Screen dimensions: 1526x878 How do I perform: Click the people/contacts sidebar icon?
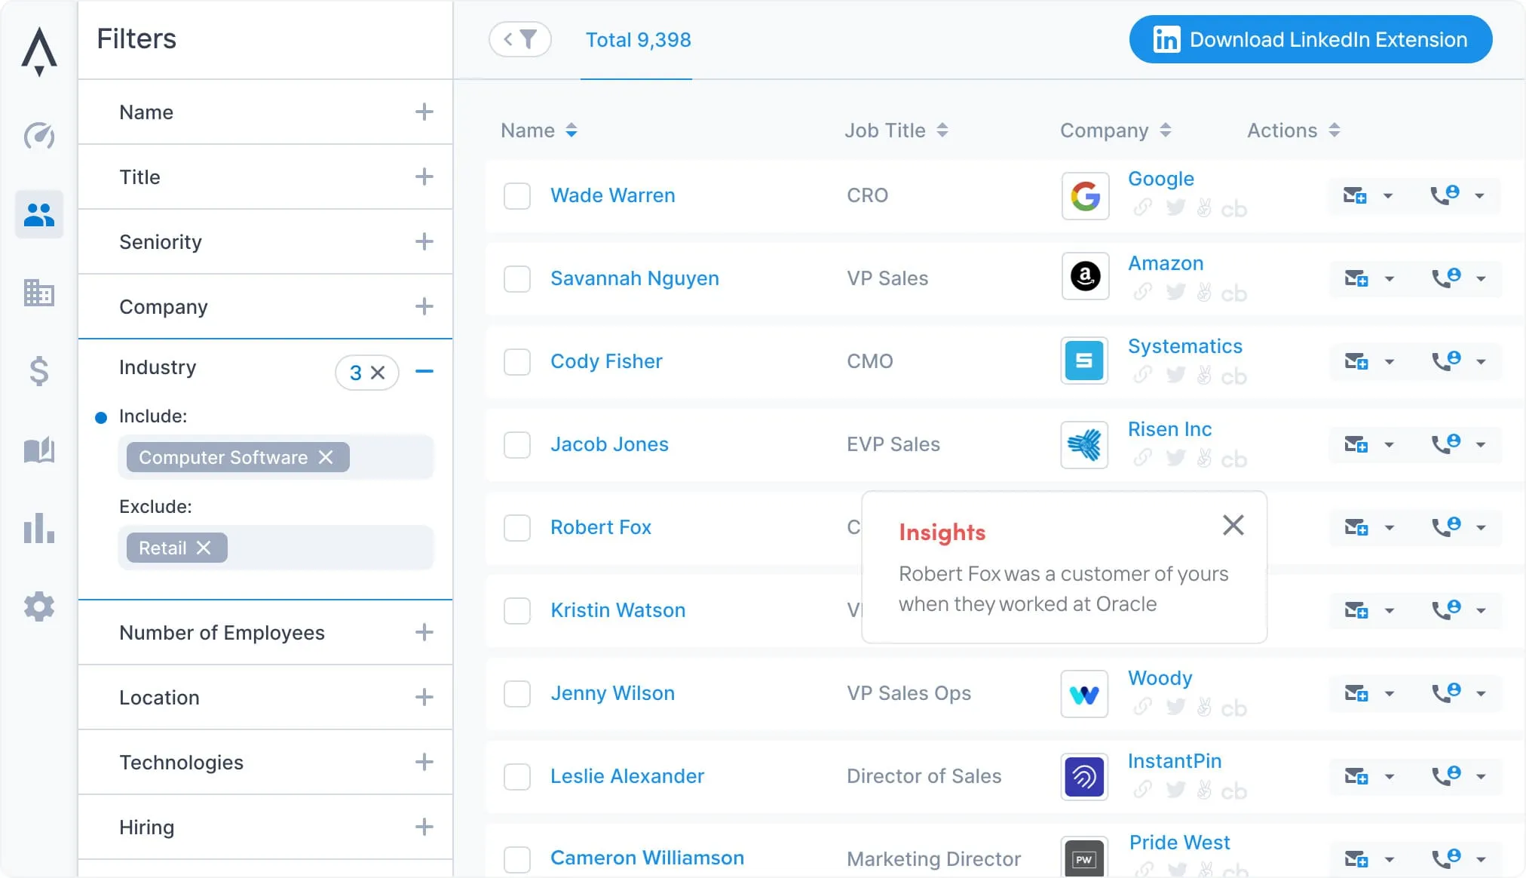coord(38,215)
